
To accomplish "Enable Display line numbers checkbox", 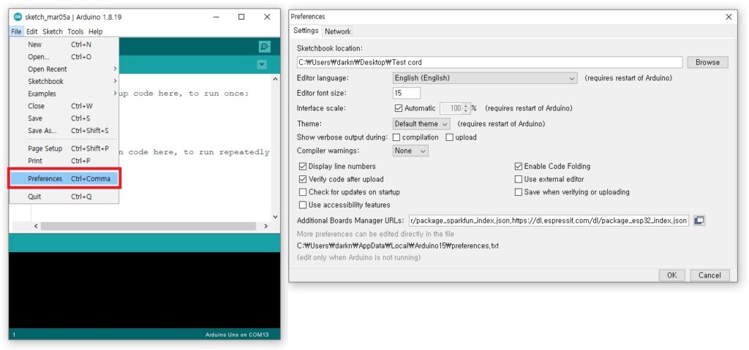I will (303, 167).
